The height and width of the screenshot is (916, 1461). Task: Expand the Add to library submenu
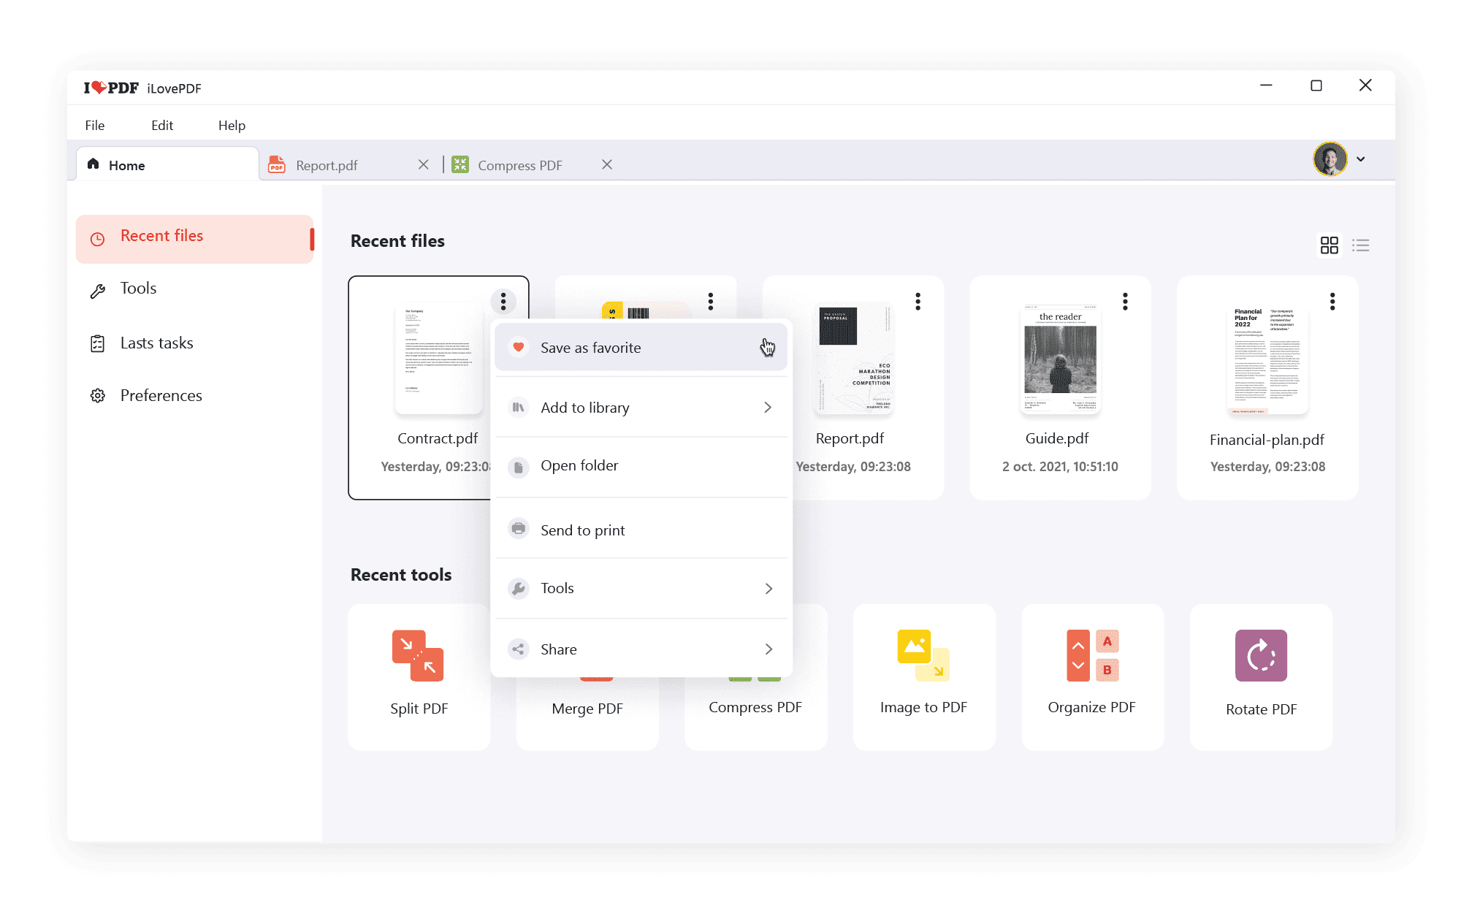coord(767,408)
